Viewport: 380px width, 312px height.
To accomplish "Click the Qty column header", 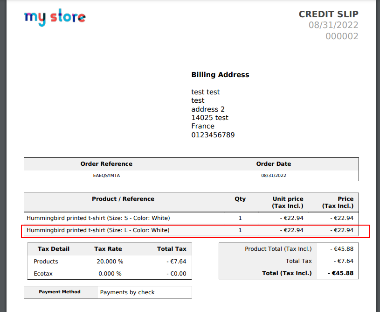I will point(240,199).
